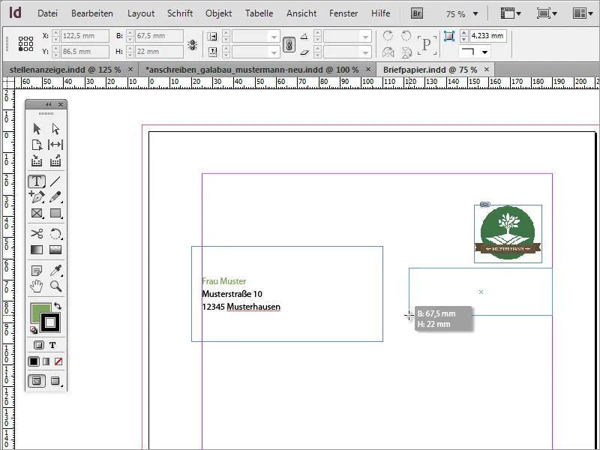Select the Gap tool

pyautogui.click(x=55, y=145)
